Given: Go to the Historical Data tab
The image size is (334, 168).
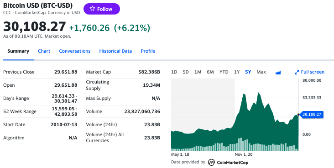Looking at the screenshot, I should (x=115, y=51).
